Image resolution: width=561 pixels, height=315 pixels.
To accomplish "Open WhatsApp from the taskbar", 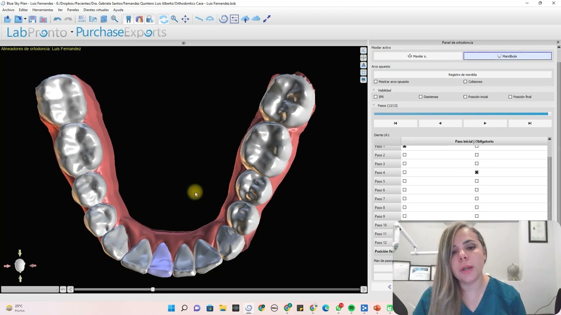I will tap(339, 308).
